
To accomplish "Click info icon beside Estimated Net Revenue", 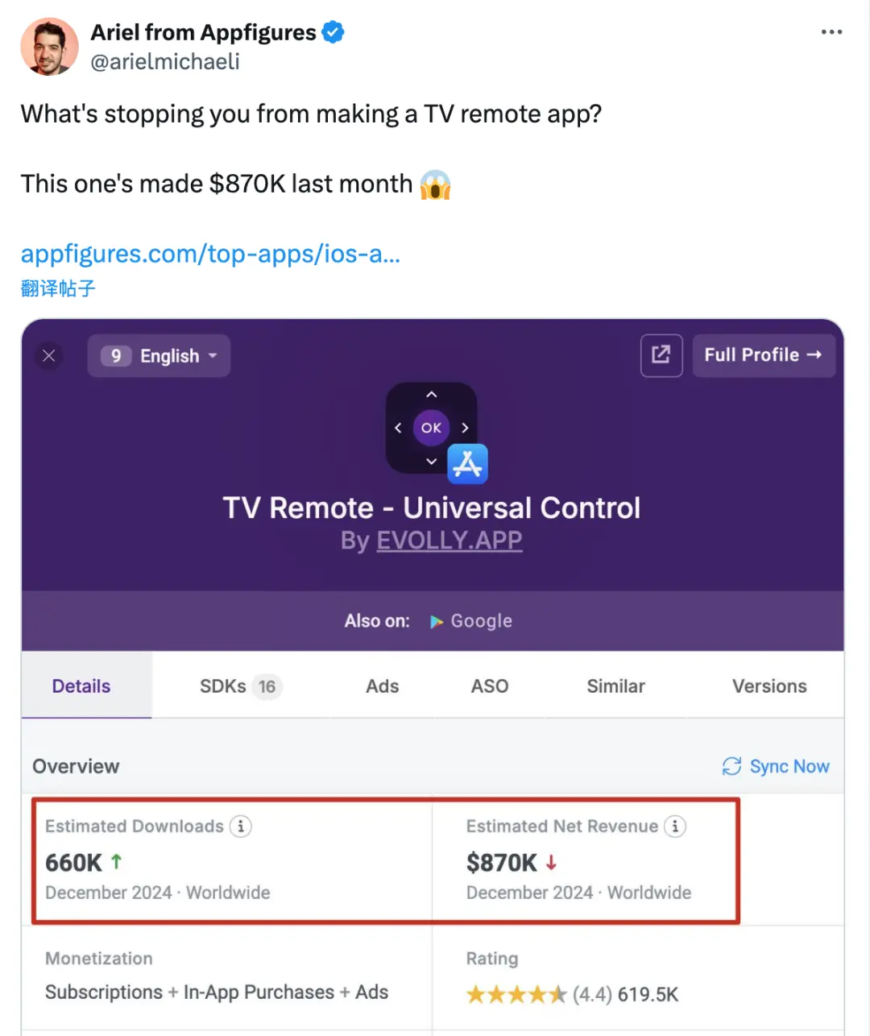I will [675, 826].
